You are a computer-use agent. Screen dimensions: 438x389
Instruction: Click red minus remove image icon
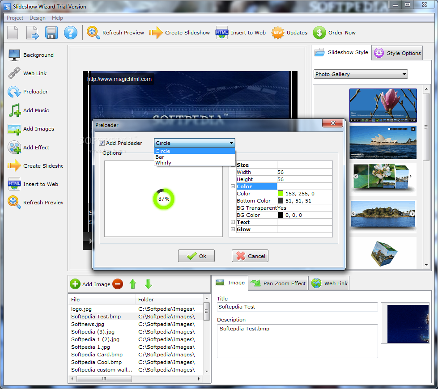[118, 284]
